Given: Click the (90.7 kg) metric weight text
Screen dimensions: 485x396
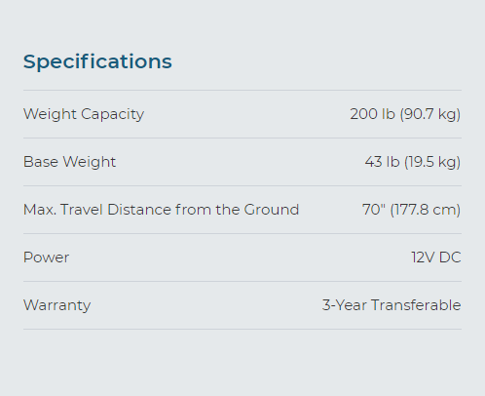Looking at the screenshot, I should pyautogui.click(x=430, y=114).
